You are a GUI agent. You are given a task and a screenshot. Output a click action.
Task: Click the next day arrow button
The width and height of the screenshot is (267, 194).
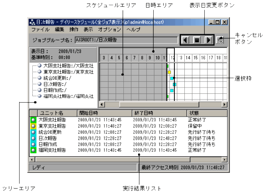pos(208,40)
